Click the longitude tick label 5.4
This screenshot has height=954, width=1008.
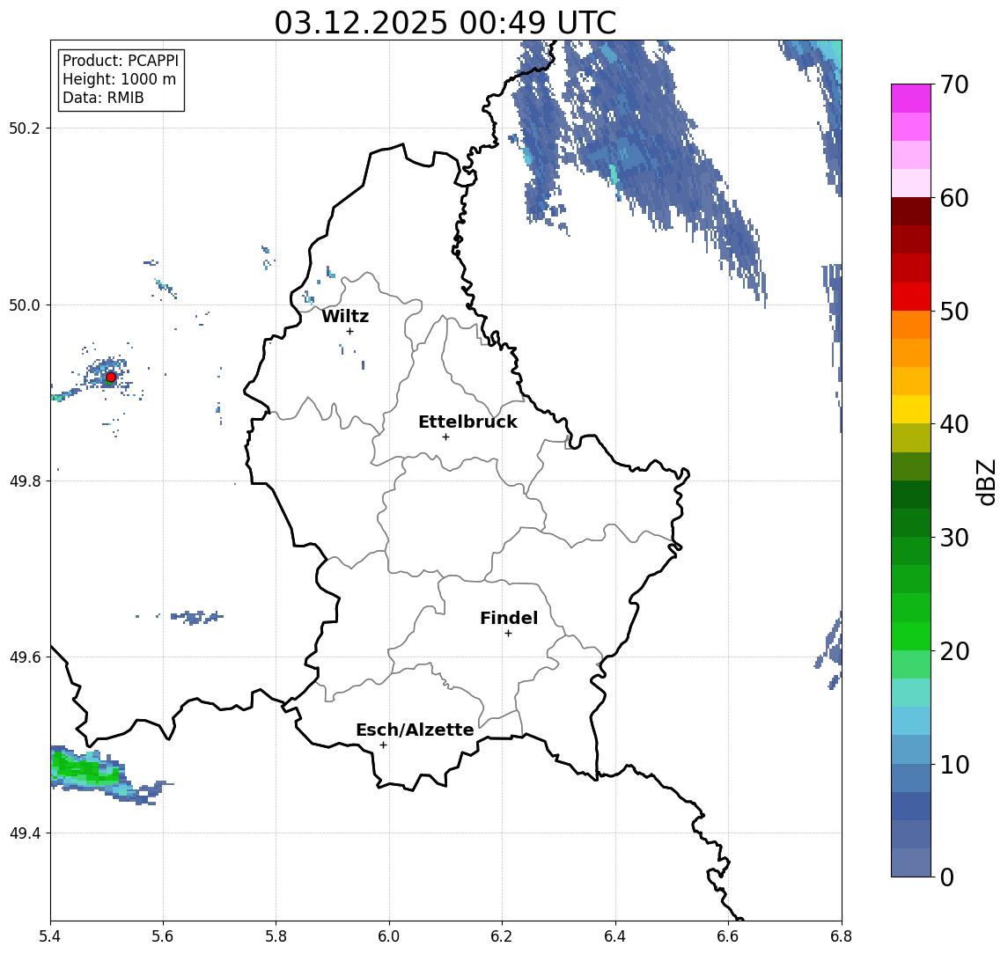(50, 936)
